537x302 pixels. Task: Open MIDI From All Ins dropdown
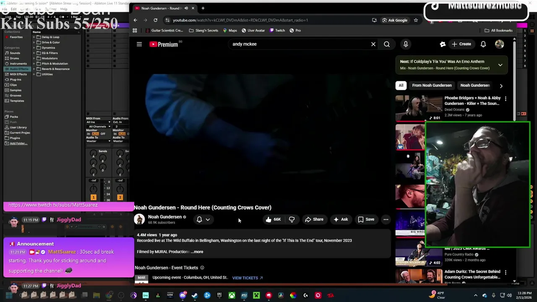tap(99, 122)
